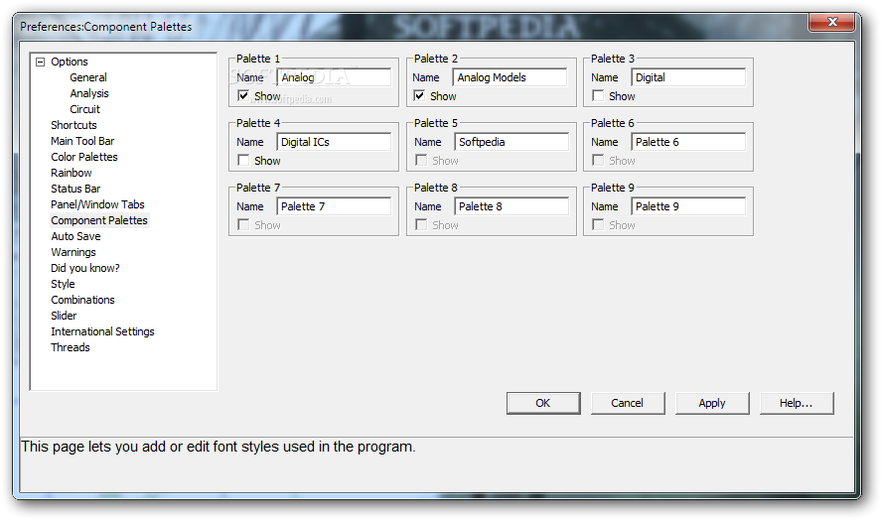Click the Analog Models name field
The width and height of the screenshot is (882, 520).
(511, 77)
